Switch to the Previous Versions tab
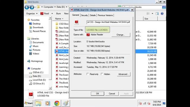 point(105,15)
